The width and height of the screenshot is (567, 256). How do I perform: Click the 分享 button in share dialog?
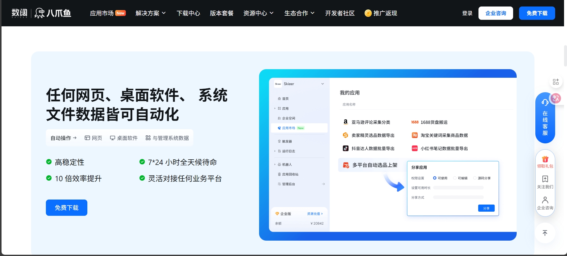point(486,208)
